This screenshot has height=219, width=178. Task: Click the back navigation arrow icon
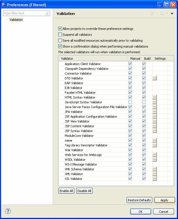152,14
